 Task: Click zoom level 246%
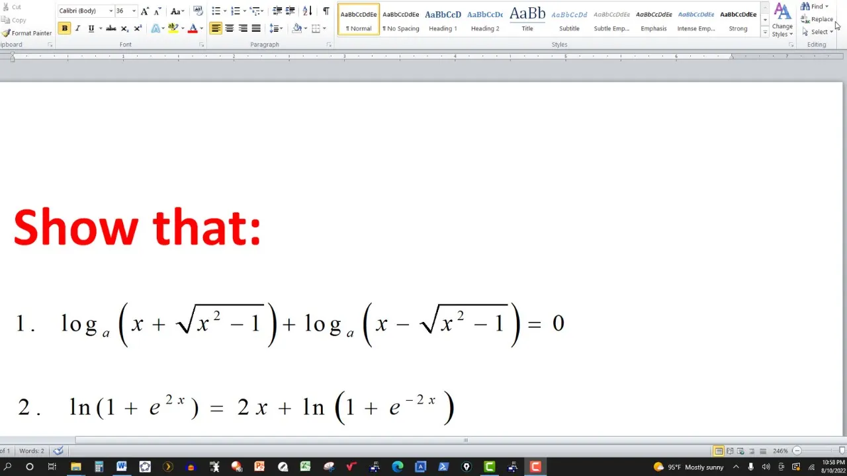click(x=781, y=451)
